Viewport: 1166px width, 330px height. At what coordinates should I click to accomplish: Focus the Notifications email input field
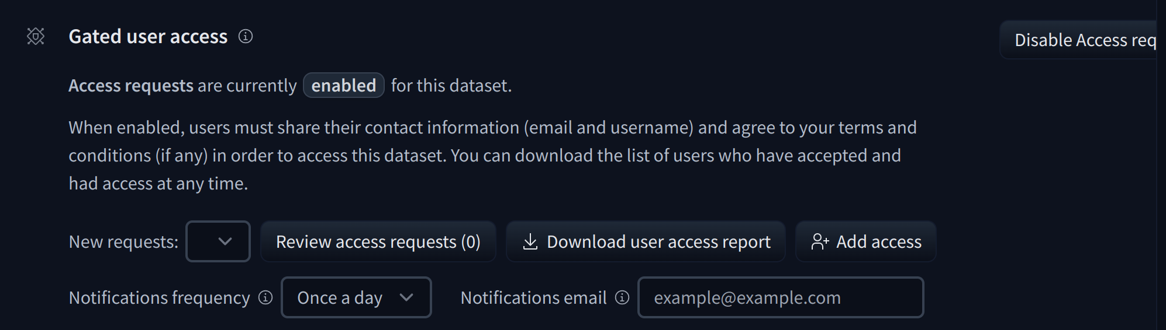(781, 297)
